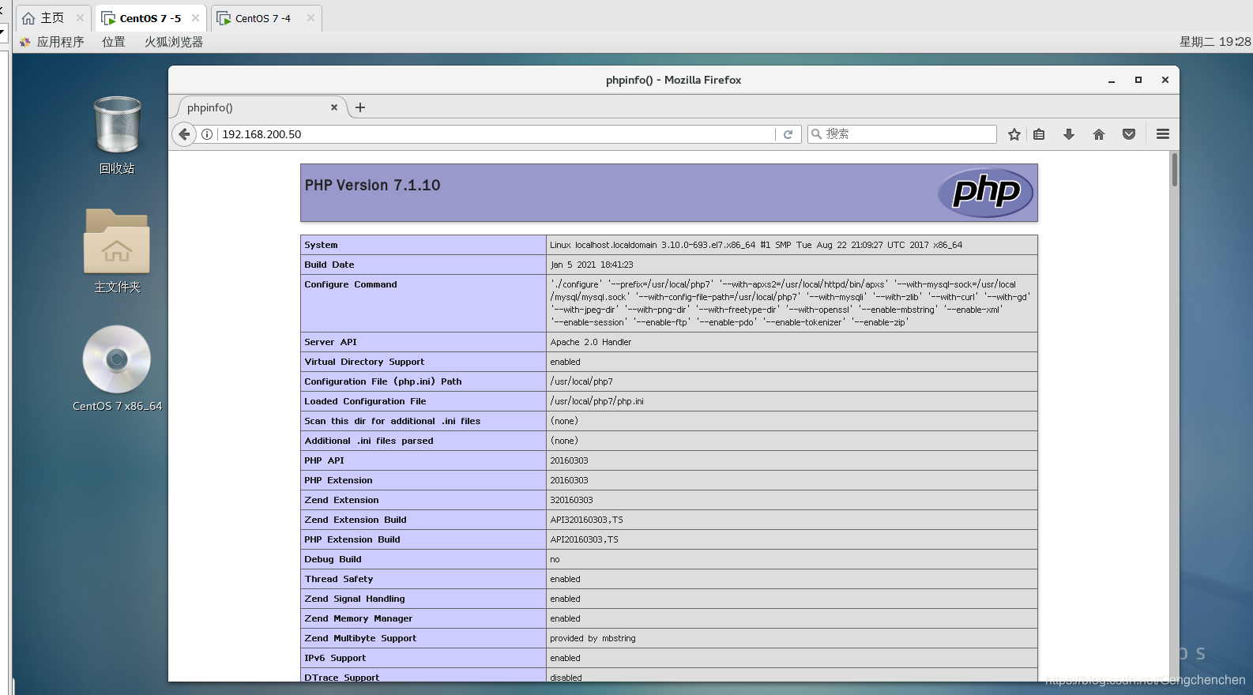Select the IPv6 Support label
1253x695 pixels.
335,658
